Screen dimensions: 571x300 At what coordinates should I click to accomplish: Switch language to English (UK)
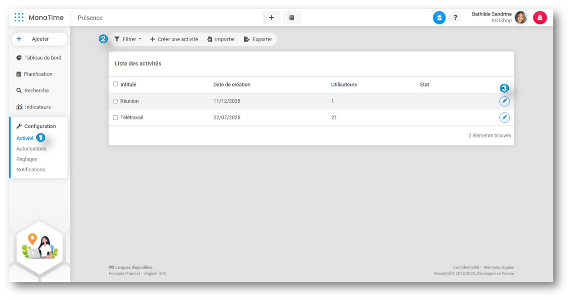pos(155,273)
